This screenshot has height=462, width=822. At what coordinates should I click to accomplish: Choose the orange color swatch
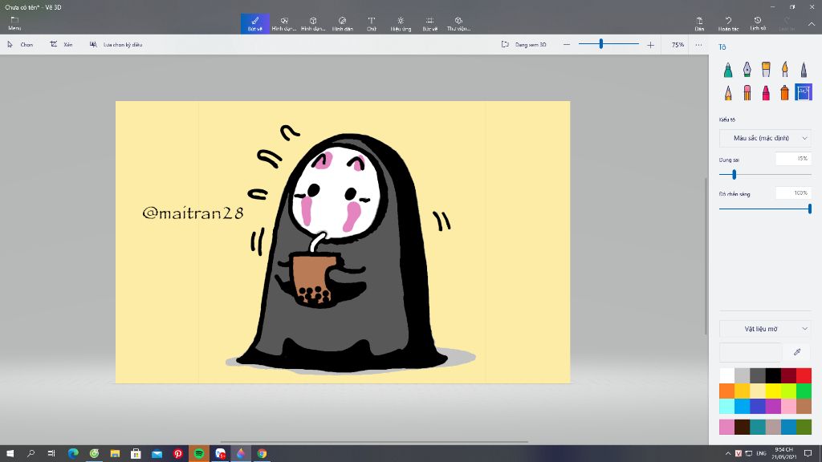(x=726, y=391)
